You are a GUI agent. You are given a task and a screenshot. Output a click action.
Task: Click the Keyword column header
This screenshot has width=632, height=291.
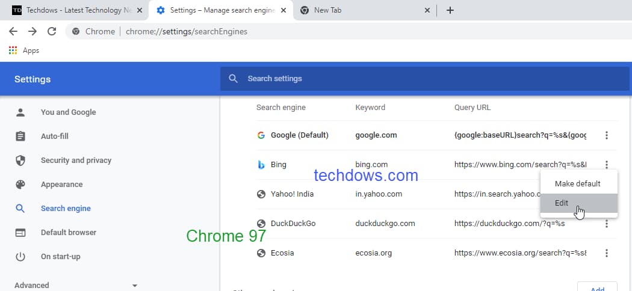[370, 108]
